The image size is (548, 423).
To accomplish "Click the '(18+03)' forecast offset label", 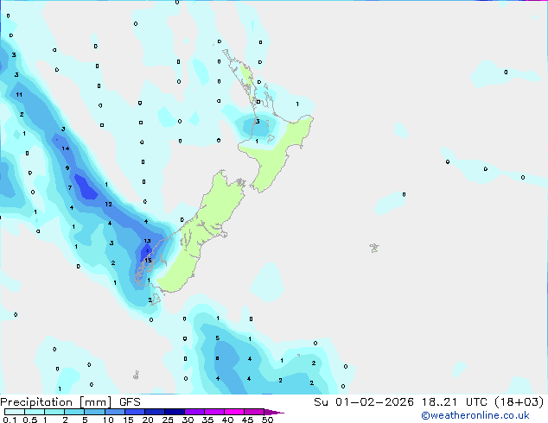I will [519, 402].
